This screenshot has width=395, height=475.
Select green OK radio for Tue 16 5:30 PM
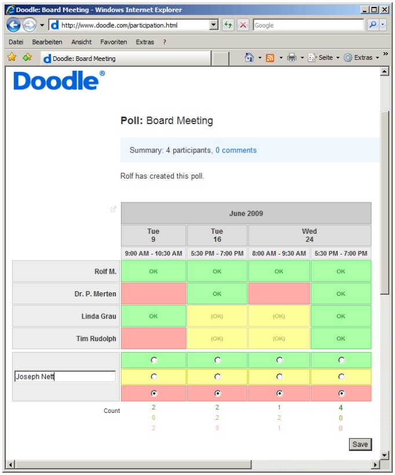point(217,360)
